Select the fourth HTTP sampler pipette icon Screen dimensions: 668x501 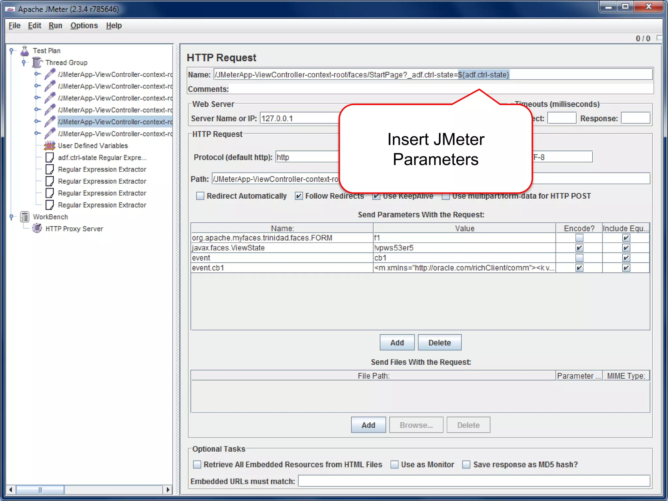point(50,110)
